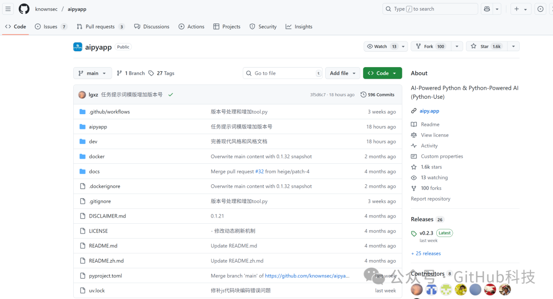The width and height of the screenshot is (553, 299).
Task: Click the eye icon beside 13 watching
Action: [x=414, y=178]
